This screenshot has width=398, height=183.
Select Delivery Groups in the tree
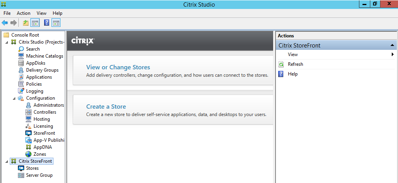click(42, 70)
